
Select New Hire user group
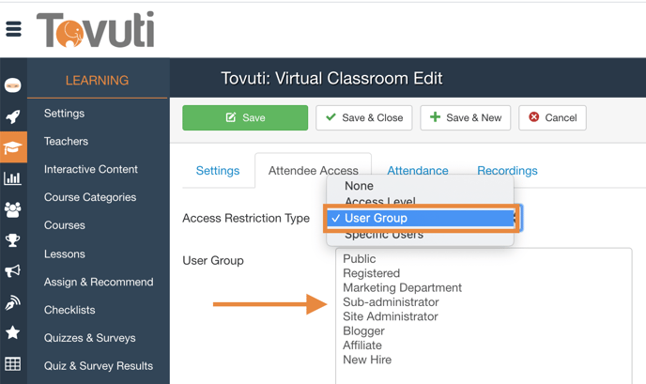(x=367, y=360)
